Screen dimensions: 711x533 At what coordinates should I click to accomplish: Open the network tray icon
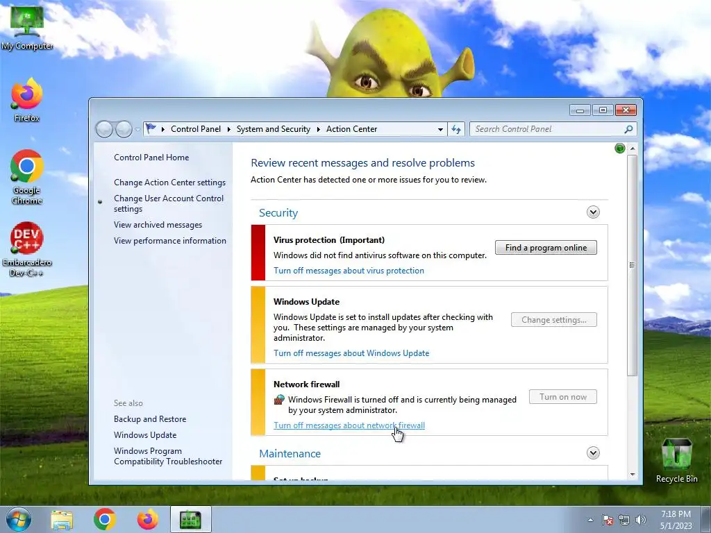(624, 520)
